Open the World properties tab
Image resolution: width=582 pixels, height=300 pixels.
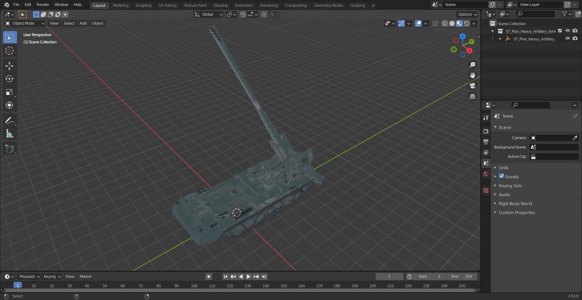(486, 174)
